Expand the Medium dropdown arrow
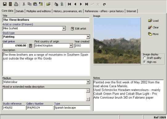The width and height of the screenshot is (167, 119). click(x=88, y=82)
